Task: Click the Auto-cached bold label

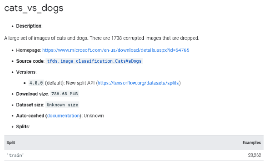Action: tap(30, 116)
